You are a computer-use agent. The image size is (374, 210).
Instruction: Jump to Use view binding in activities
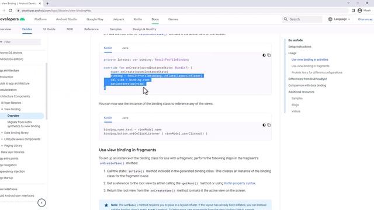[x=310, y=60]
